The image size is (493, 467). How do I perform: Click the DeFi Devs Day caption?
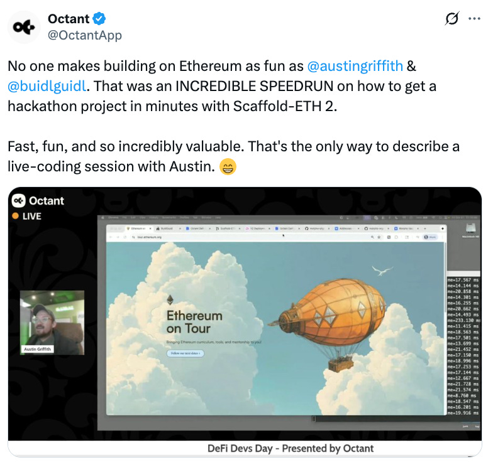pos(291,448)
